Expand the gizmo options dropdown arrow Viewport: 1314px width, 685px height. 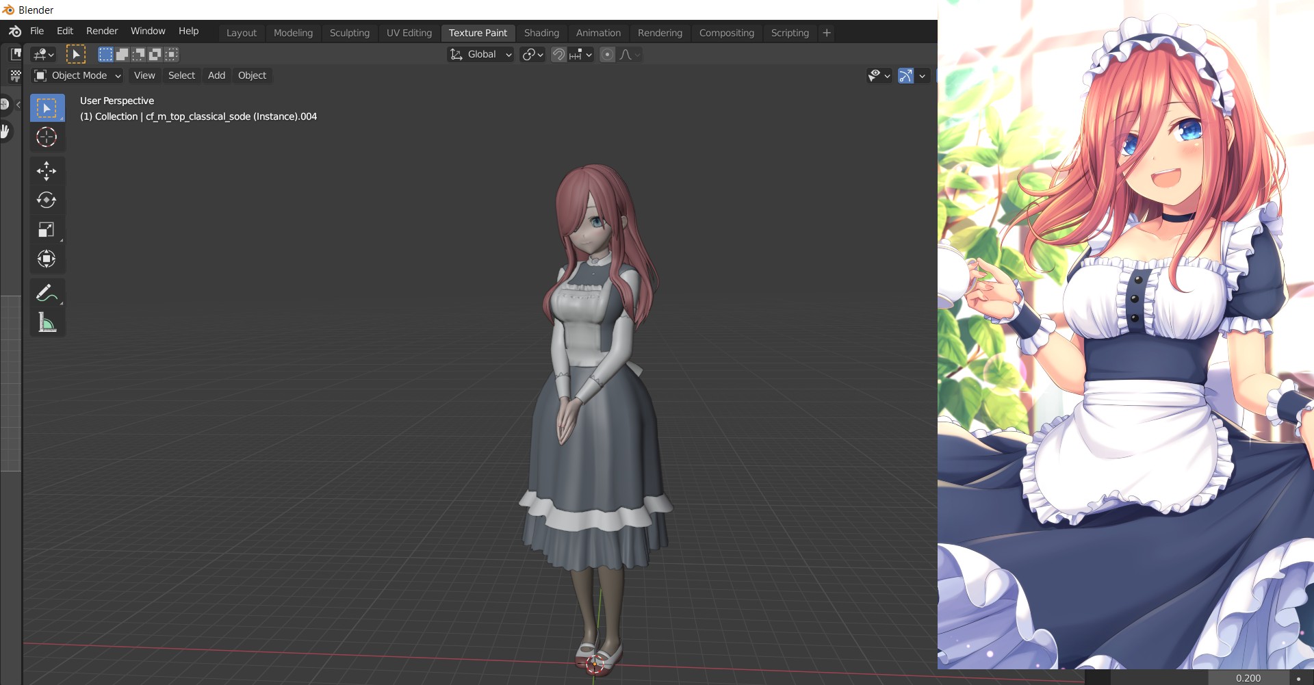(x=923, y=75)
